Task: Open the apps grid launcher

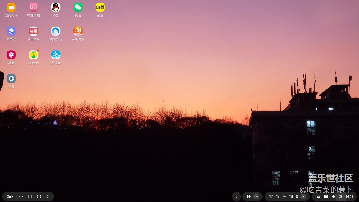Action: (21, 196)
